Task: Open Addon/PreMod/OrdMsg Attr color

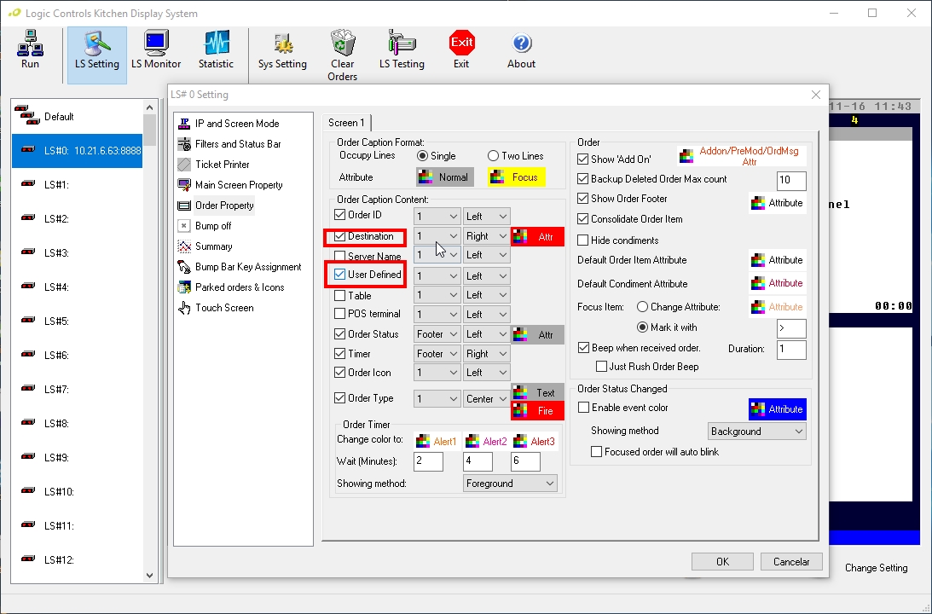Action: (741, 156)
